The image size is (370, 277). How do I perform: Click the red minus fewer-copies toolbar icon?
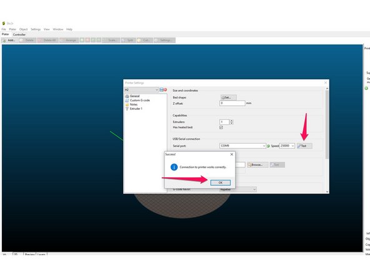coord(87,41)
